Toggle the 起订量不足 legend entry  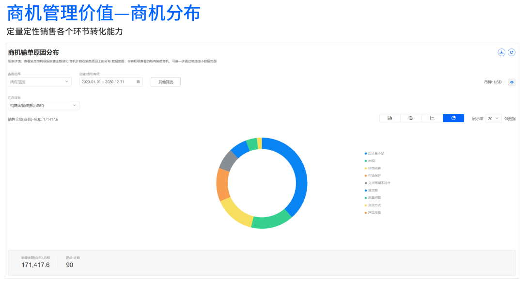pyautogui.click(x=374, y=153)
